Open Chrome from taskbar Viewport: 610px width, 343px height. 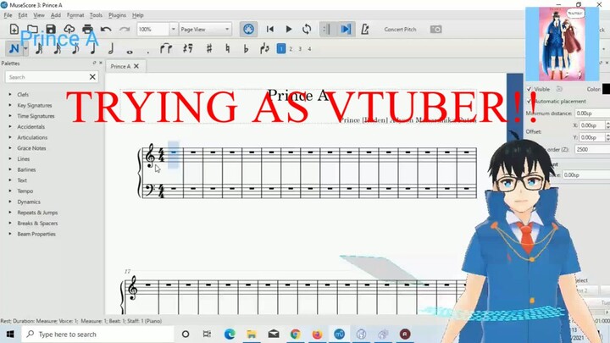click(296, 334)
